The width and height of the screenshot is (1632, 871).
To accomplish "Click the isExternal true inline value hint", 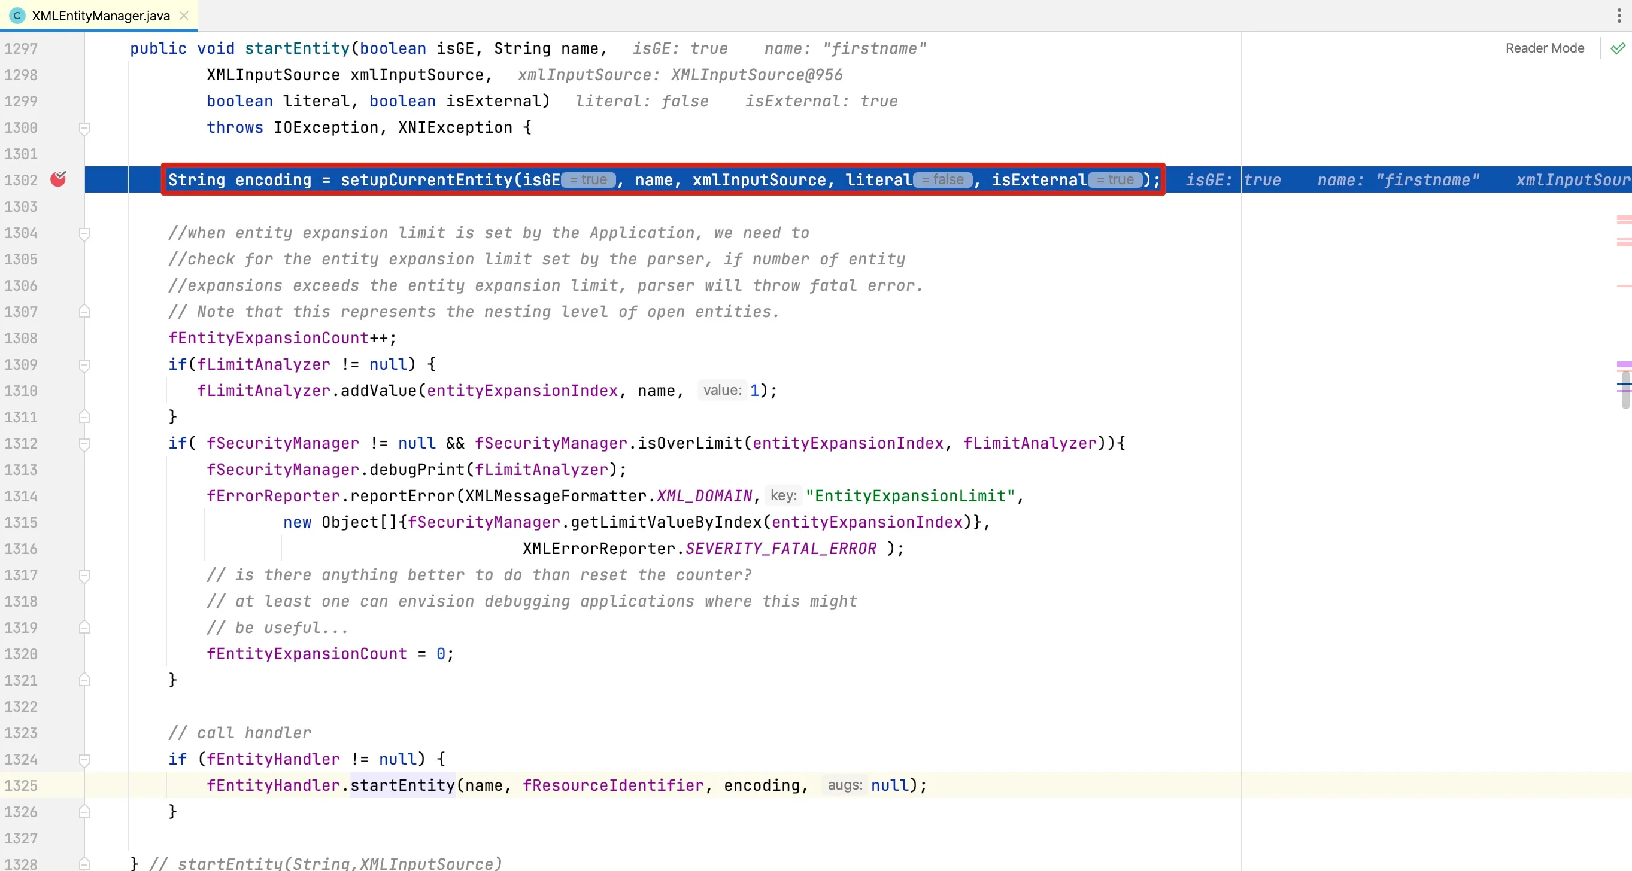I will (1114, 181).
